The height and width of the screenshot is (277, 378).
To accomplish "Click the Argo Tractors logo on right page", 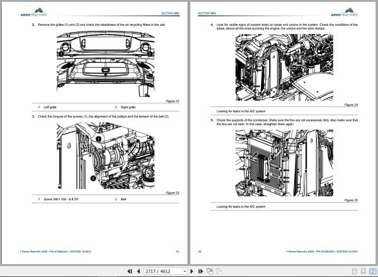I will [344, 13].
